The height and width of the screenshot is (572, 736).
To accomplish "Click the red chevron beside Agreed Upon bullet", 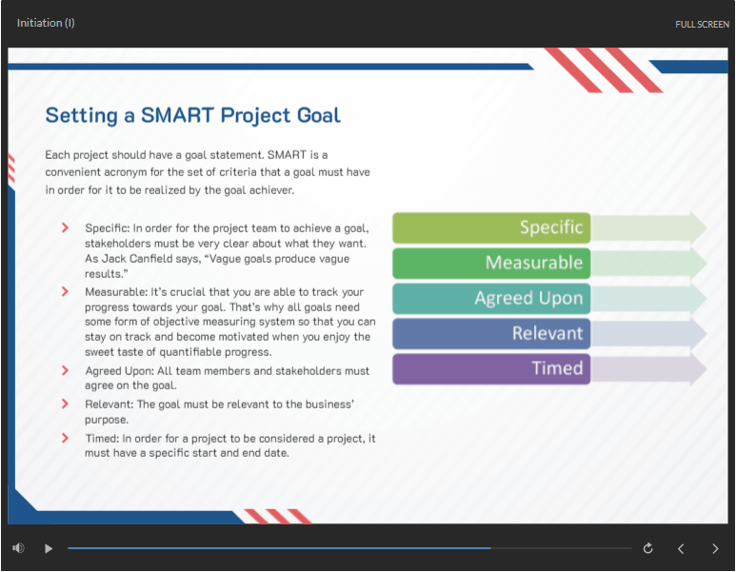I will coord(66,370).
